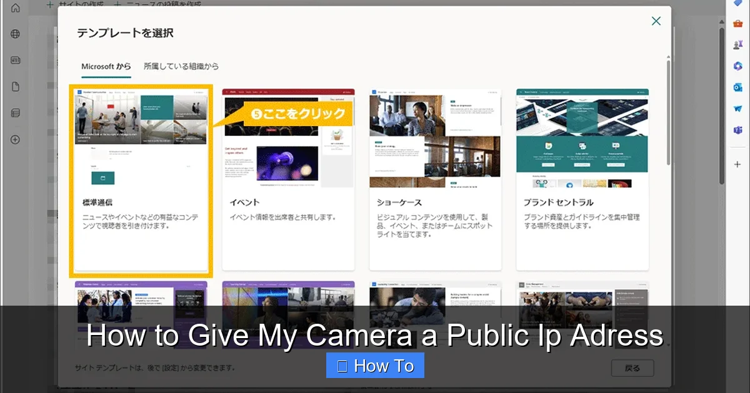Close the template selection dialog
Image resolution: width=750 pixels, height=393 pixels.
(x=656, y=21)
